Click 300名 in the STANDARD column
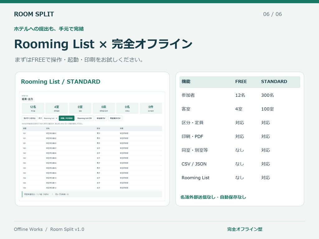319x239 pixels. (268, 95)
